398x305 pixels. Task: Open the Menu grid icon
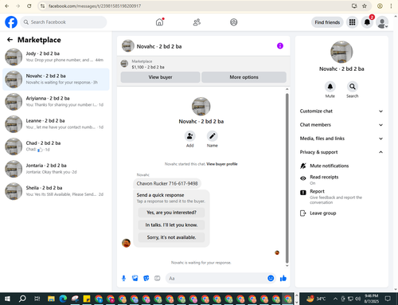pos(352,22)
